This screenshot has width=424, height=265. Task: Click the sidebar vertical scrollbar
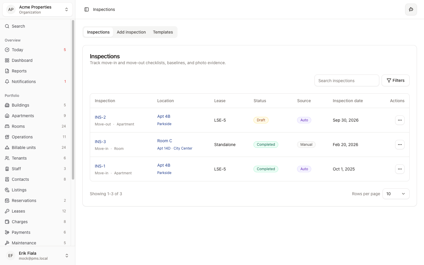click(x=73, y=100)
